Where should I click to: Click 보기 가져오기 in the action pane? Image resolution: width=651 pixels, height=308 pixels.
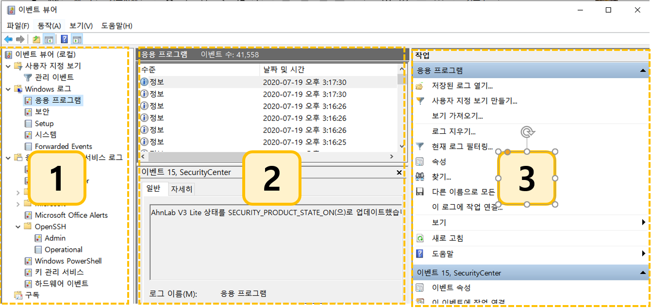pos(456,115)
